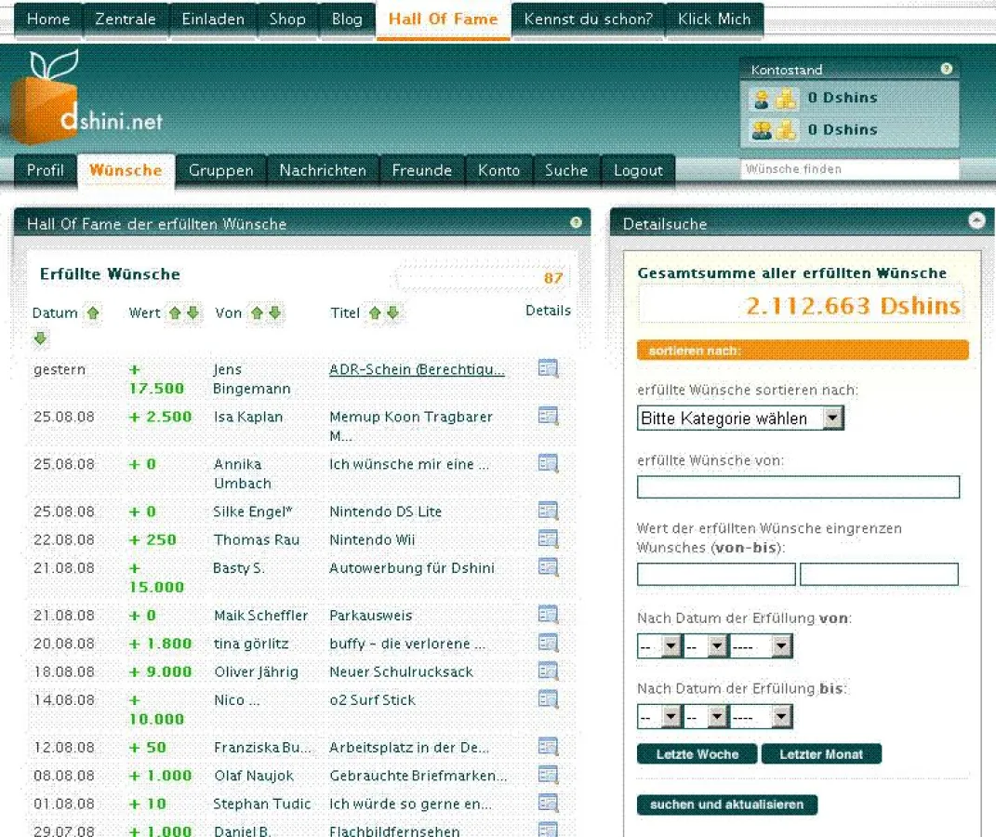Open details icon for Nintendo Wii wish

[548, 539]
